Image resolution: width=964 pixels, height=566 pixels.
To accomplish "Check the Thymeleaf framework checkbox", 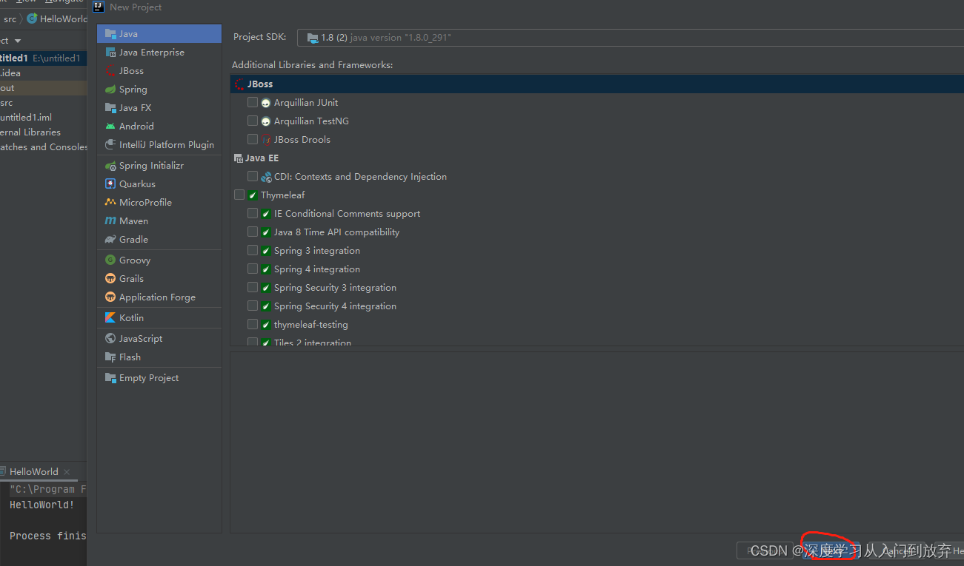I will 239,195.
